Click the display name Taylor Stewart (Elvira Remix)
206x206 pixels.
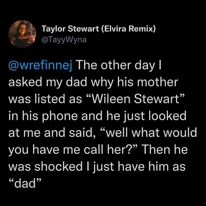(x=99, y=29)
